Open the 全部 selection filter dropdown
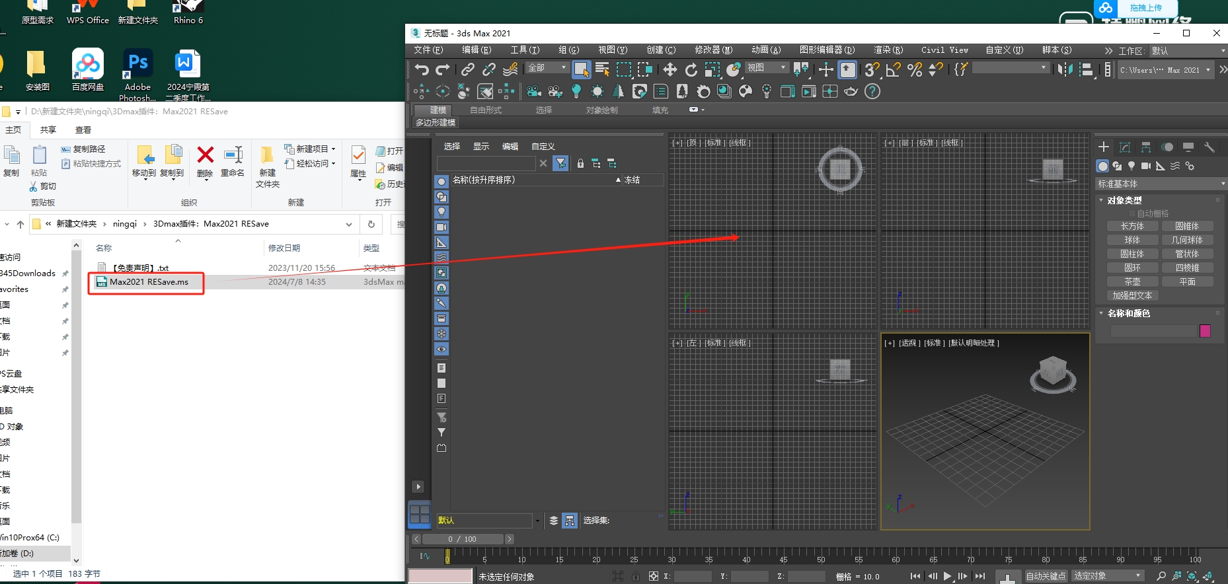Screen dimensions: 1228x584 [547, 68]
